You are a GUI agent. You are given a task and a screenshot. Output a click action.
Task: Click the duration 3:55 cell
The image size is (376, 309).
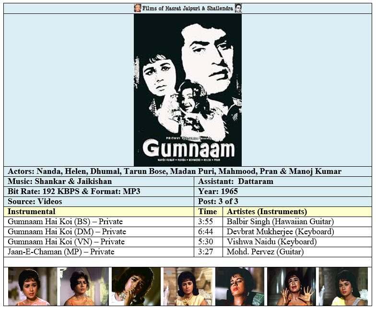click(208, 222)
